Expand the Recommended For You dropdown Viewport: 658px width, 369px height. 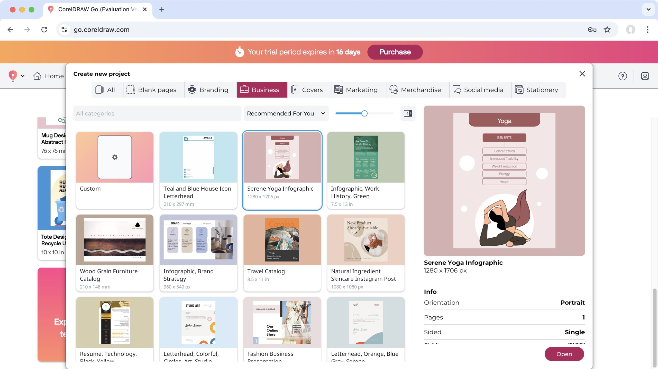pyautogui.click(x=286, y=113)
